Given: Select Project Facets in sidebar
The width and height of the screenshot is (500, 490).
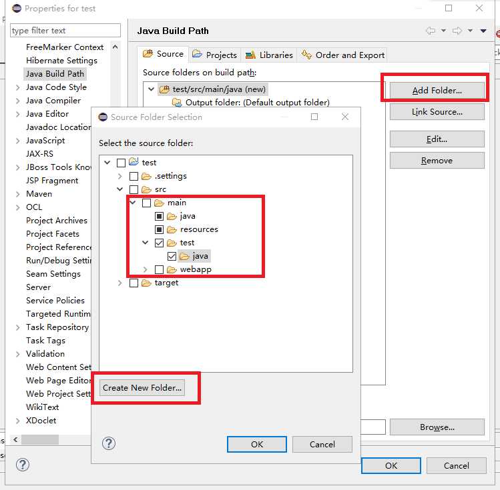Looking at the screenshot, I should point(53,234).
